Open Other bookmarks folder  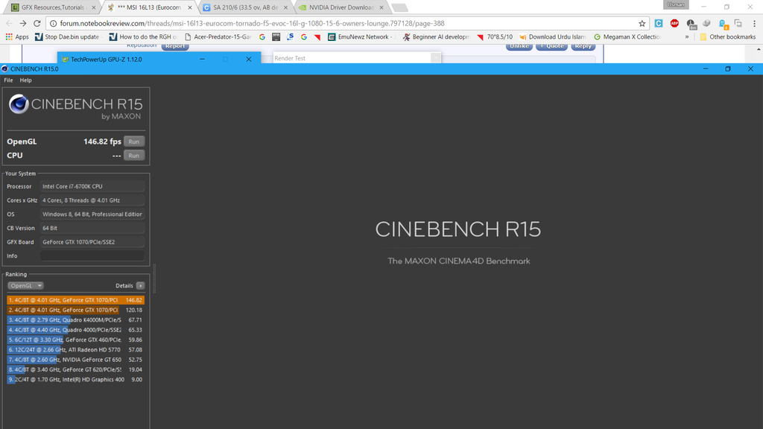(x=727, y=37)
